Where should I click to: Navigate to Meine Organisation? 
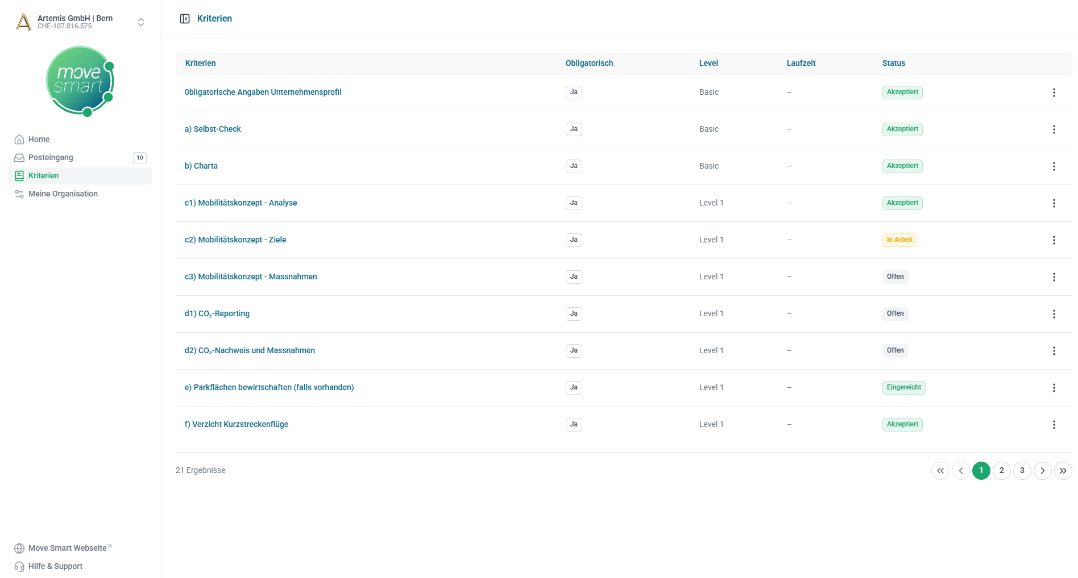point(63,194)
